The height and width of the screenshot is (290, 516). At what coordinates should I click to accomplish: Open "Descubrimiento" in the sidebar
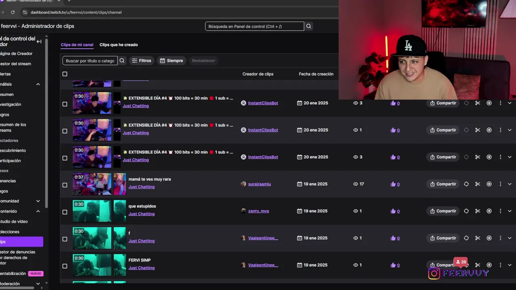(x=13, y=151)
